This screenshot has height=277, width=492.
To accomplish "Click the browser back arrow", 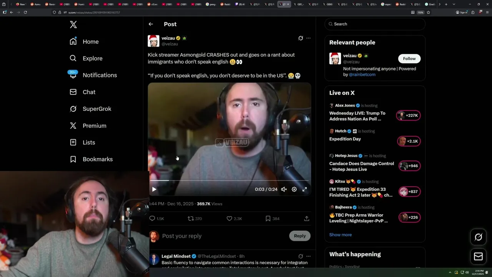I will [12, 12].
